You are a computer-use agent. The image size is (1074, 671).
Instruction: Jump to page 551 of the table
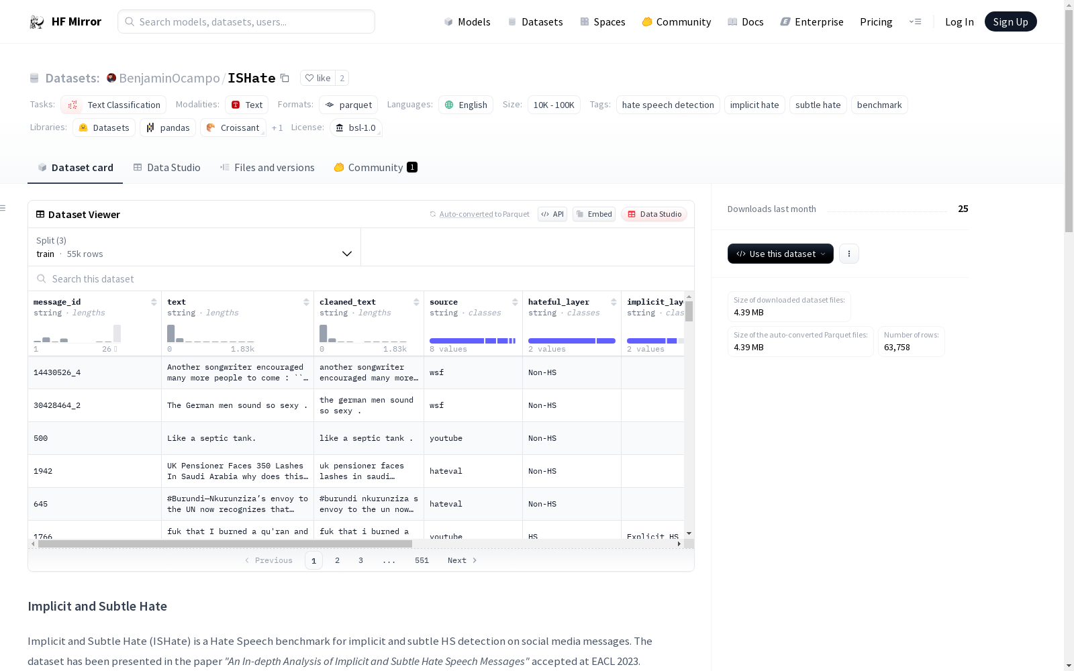point(422,560)
